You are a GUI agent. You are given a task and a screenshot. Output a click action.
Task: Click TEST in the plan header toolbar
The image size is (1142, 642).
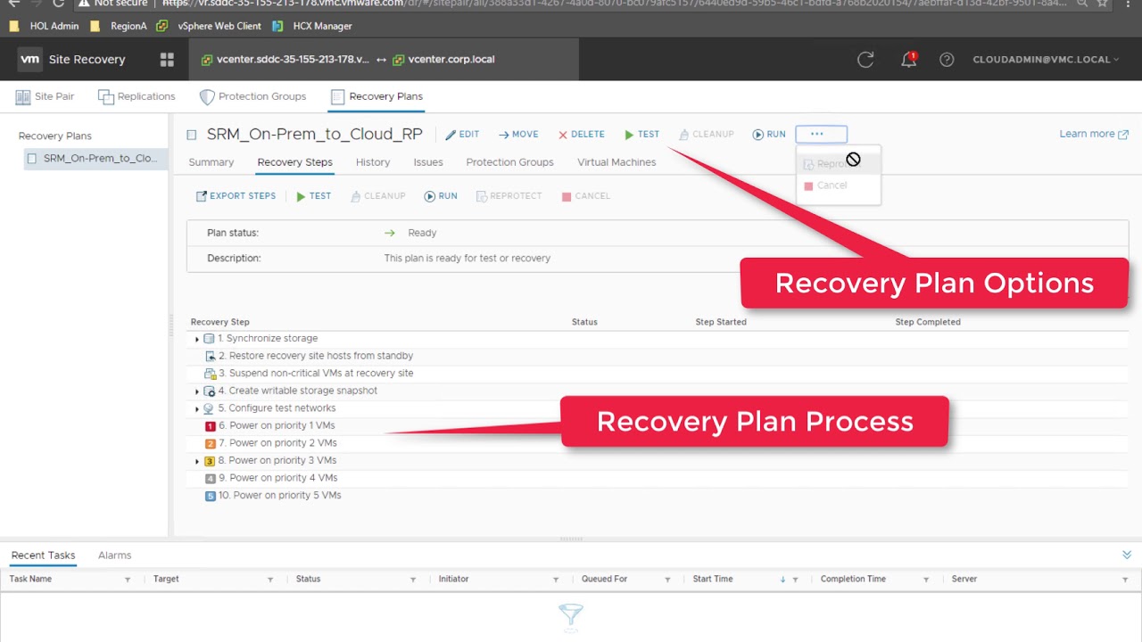641,135
